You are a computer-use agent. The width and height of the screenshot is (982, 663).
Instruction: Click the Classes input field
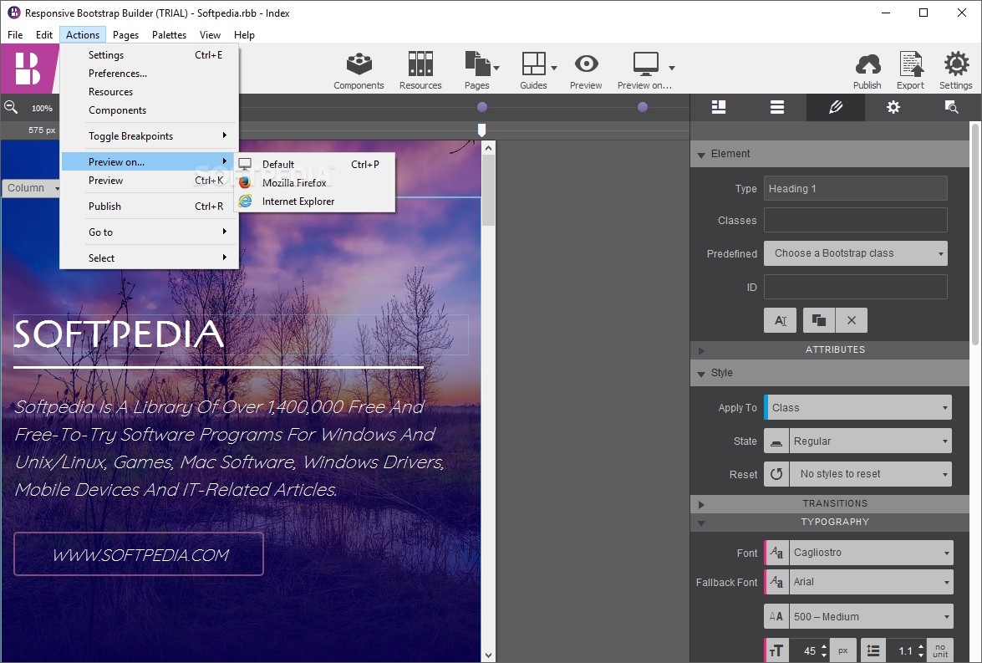[x=856, y=221]
